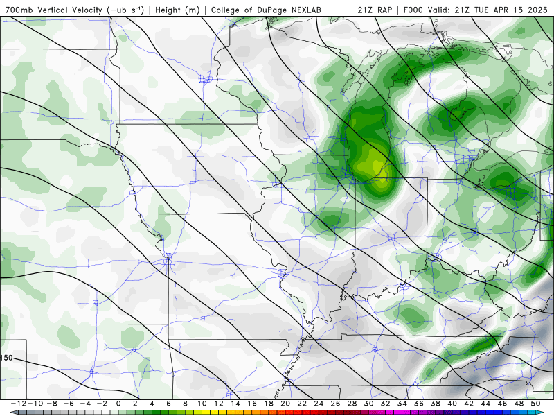Click the 'Valid: 21Z TUE APR 15 2025' text
Screen dimensions: 554x416
[x=488, y=10]
